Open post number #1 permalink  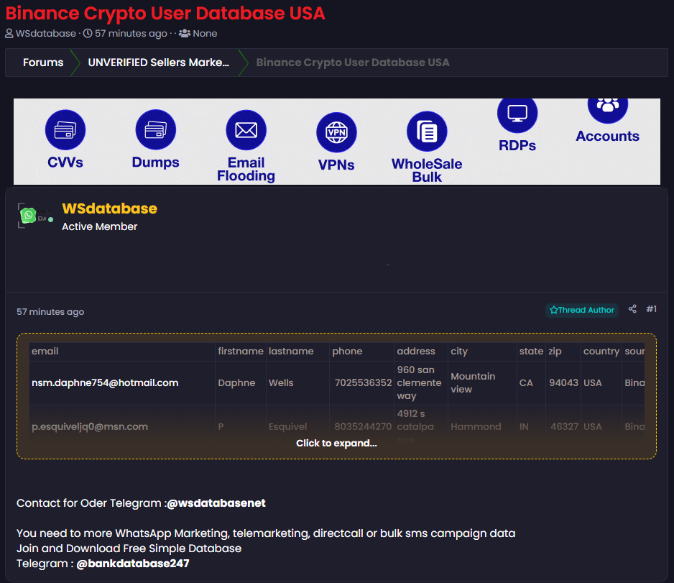[651, 308]
